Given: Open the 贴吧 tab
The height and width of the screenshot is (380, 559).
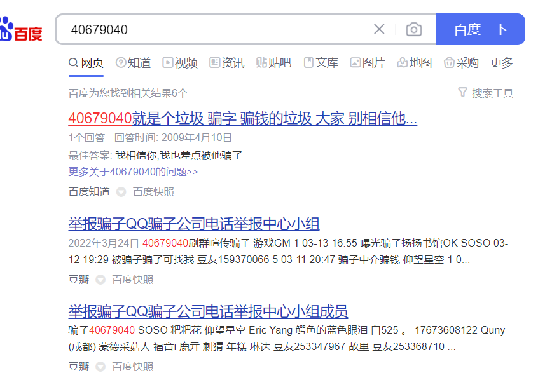Looking at the screenshot, I should 273,63.
